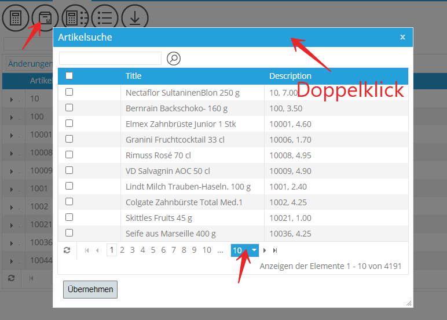This screenshot has height=320, width=447.
Task: Select current page 1 in pager
Action: [112, 250]
